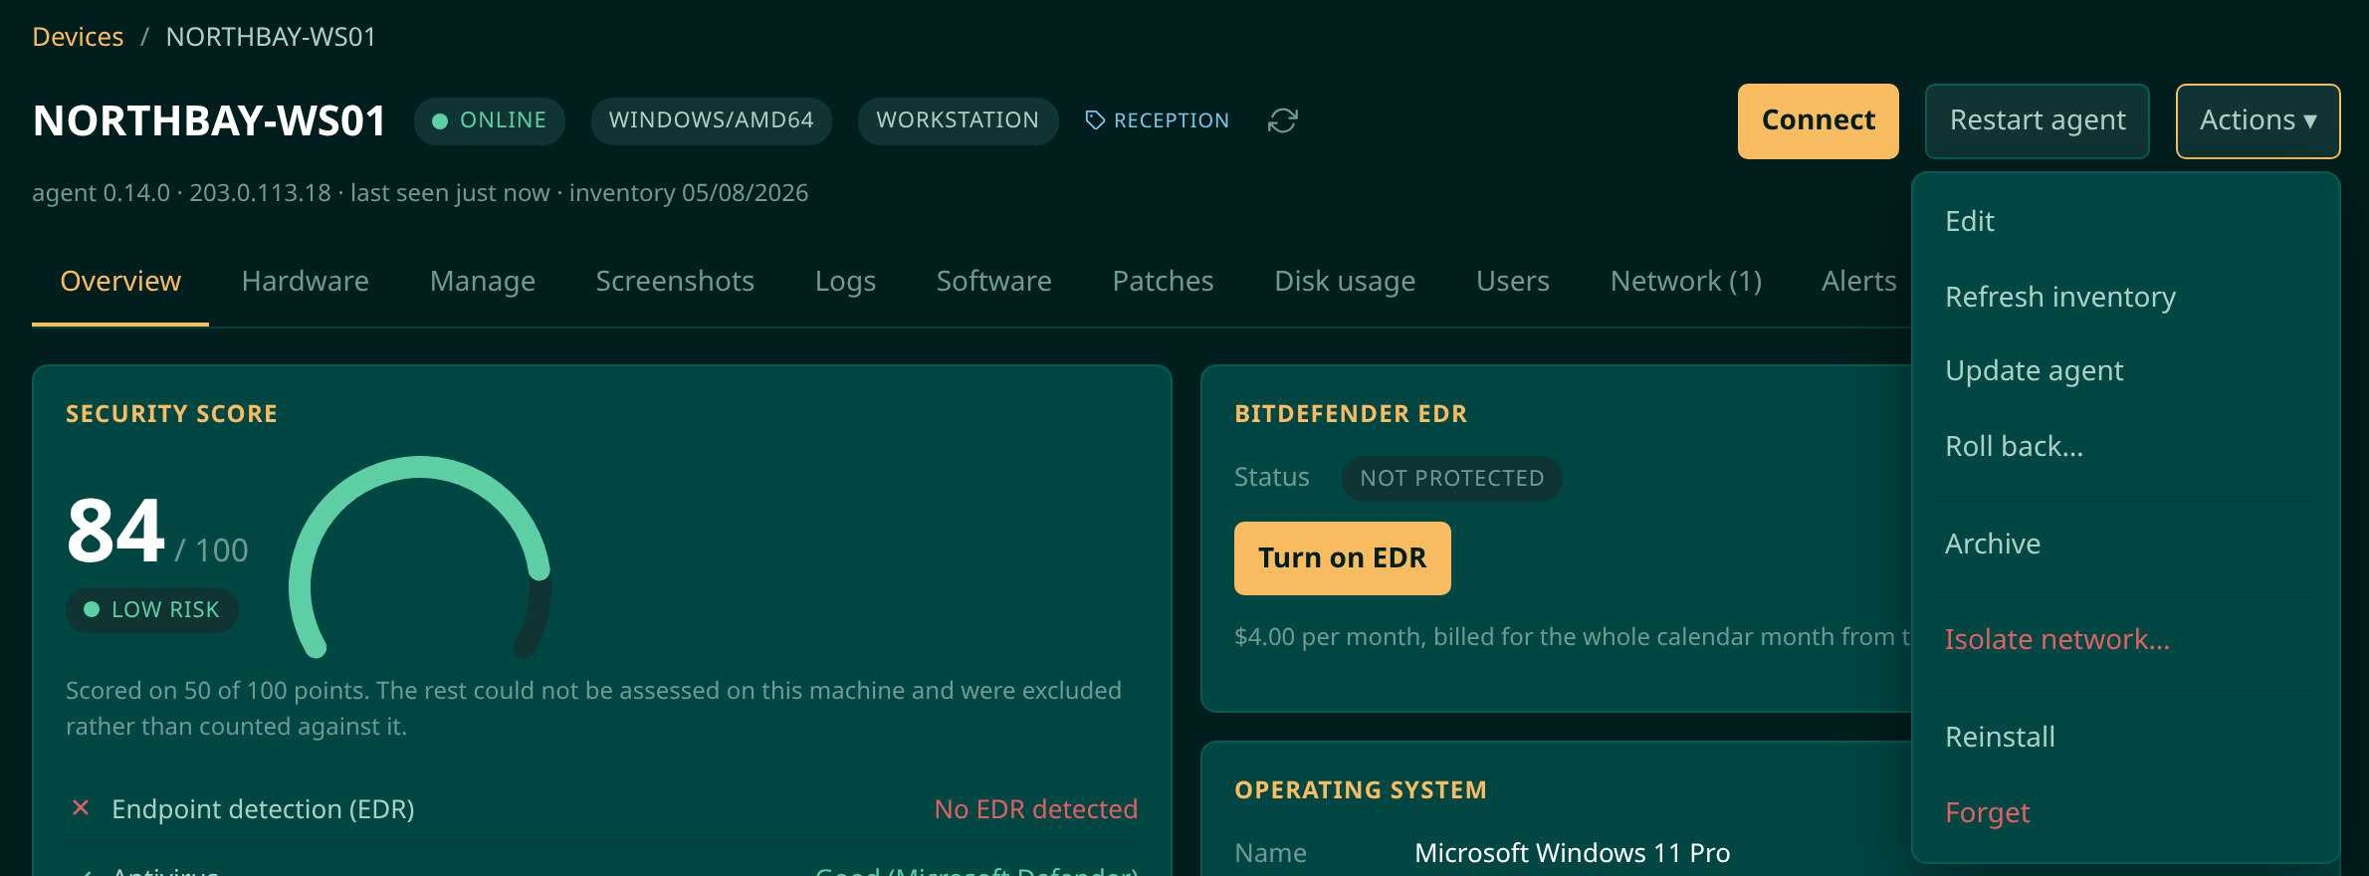This screenshot has width=2369, height=876.
Task: Open the Disk usage tab
Action: [1345, 281]
